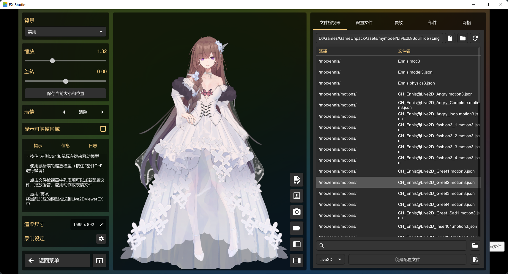Viewport: 508px width, 274px height.
Task: Click the portrait frame icon in viewport
Action: (x=296, y=196)
